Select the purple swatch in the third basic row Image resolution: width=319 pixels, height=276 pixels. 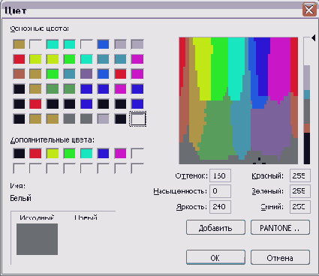[x=86, y=74]
